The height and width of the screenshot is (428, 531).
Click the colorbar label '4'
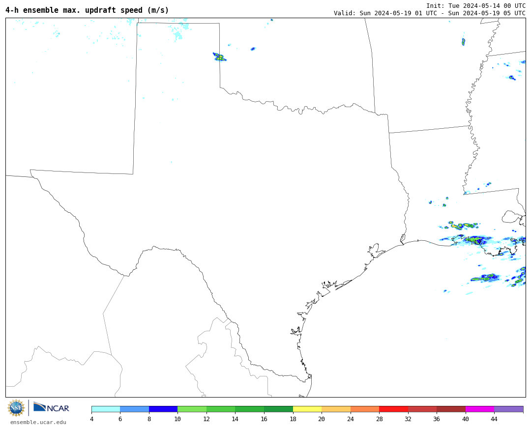coord(92,419)
